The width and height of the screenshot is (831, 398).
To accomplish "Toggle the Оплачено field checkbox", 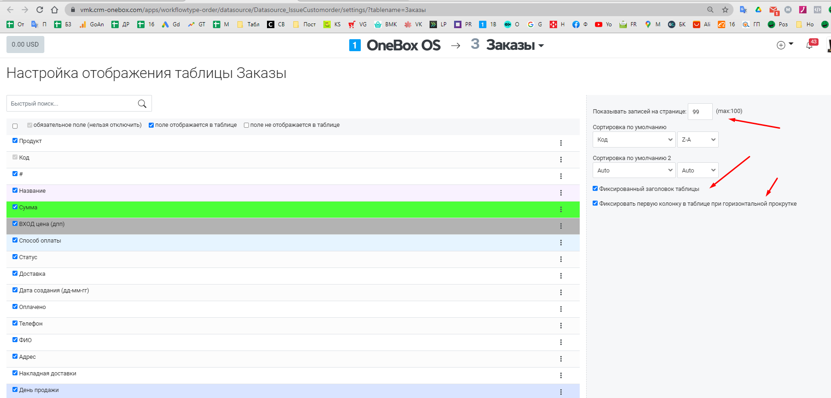I will (15, 307).
